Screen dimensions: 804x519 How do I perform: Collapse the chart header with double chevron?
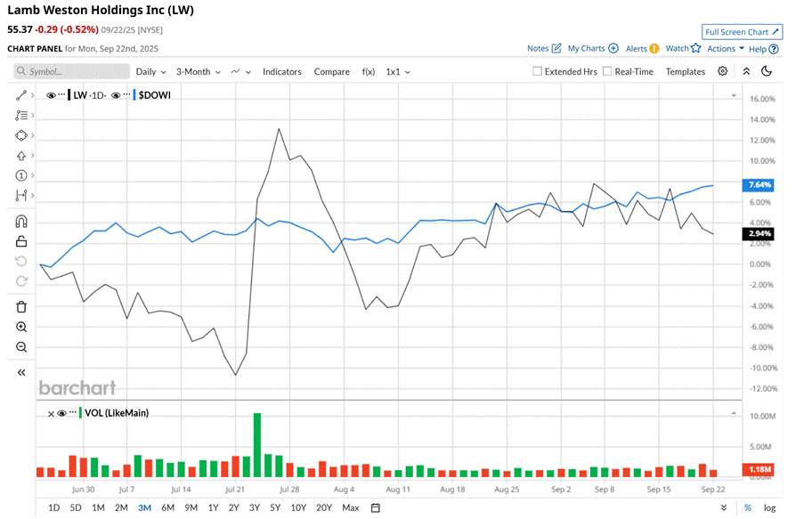[746, 71]
